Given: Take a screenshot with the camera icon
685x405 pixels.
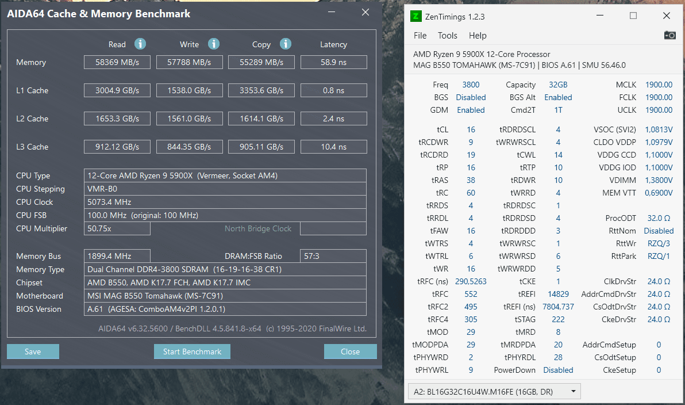Looking at the screenshot, I should [x=669, y=35].
